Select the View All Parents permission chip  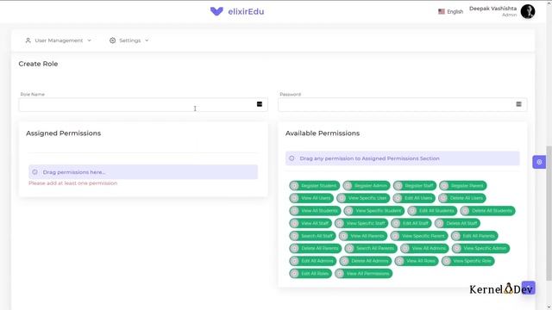coord(363,236)
